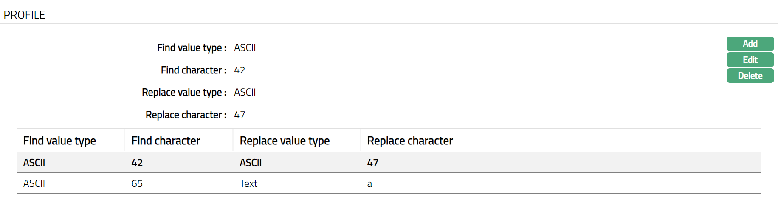Click the Find character detail value 42
This screenshot has width=778, height=203.
(x=240, y=70)
